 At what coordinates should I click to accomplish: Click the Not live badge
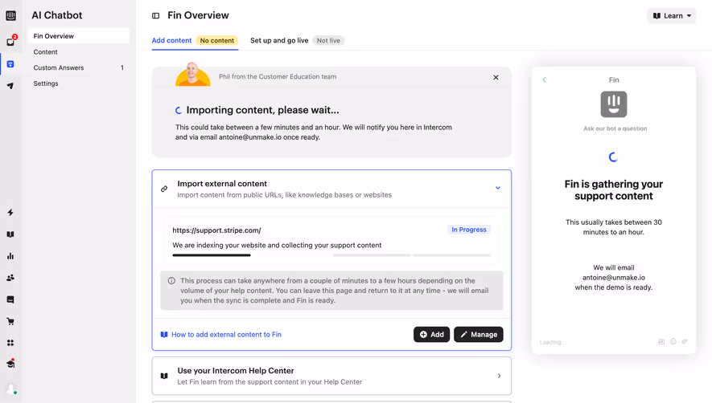tap(328, 40)
